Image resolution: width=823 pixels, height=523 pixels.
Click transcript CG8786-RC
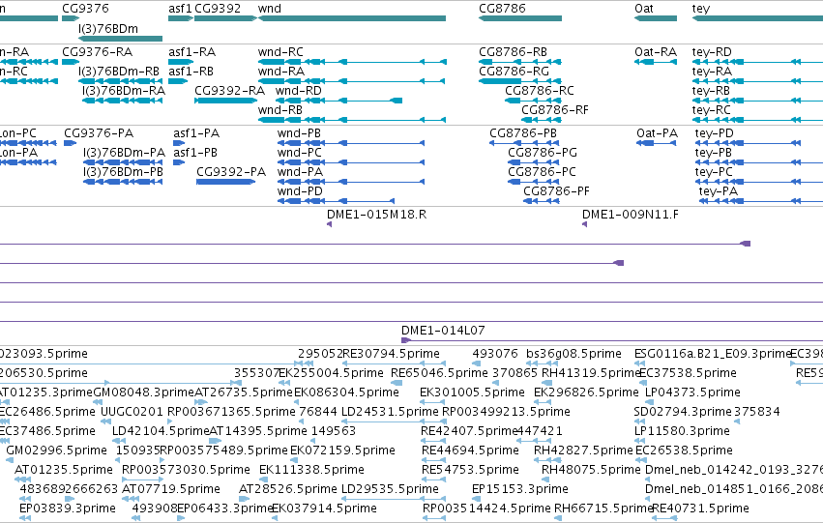(x=532, y=101)
